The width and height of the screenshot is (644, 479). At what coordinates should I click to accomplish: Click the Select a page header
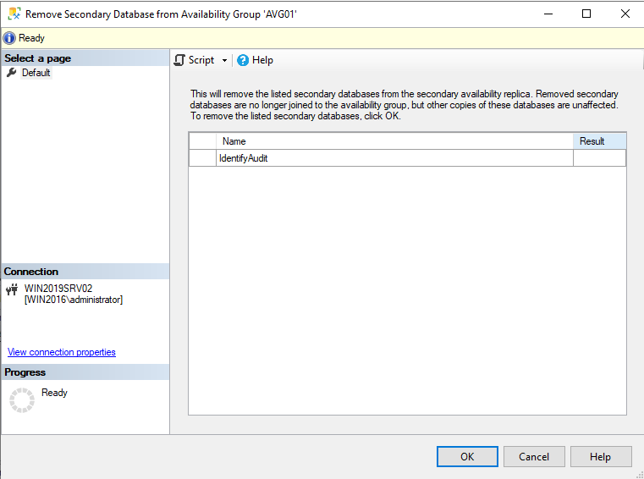(x=85, y=58)
